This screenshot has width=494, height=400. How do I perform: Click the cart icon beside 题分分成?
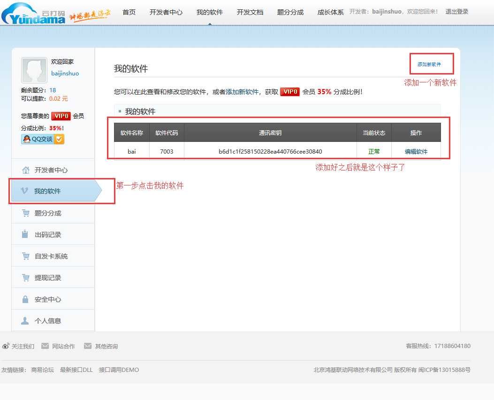pos(26,213)
